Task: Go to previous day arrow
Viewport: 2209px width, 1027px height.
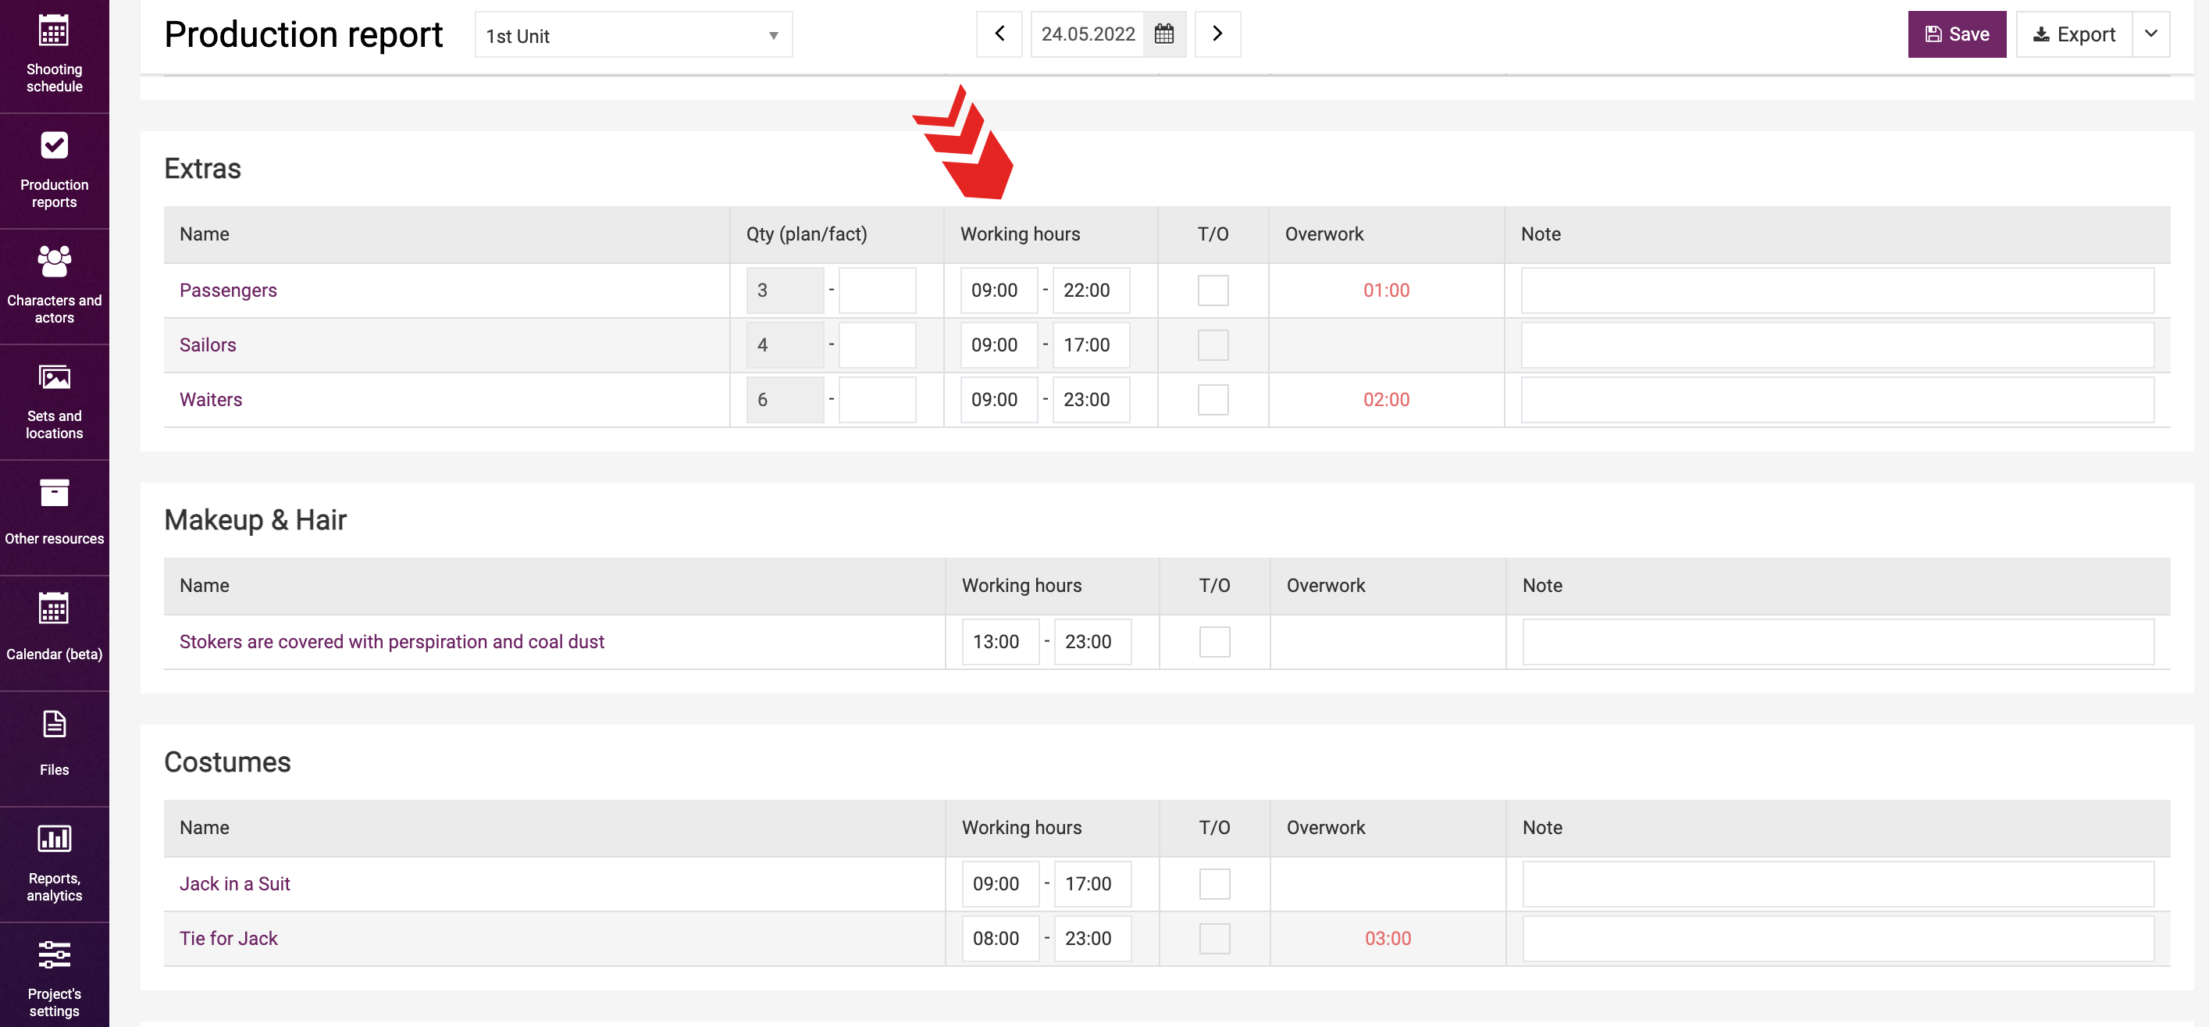Action: [x=999, y=34]
